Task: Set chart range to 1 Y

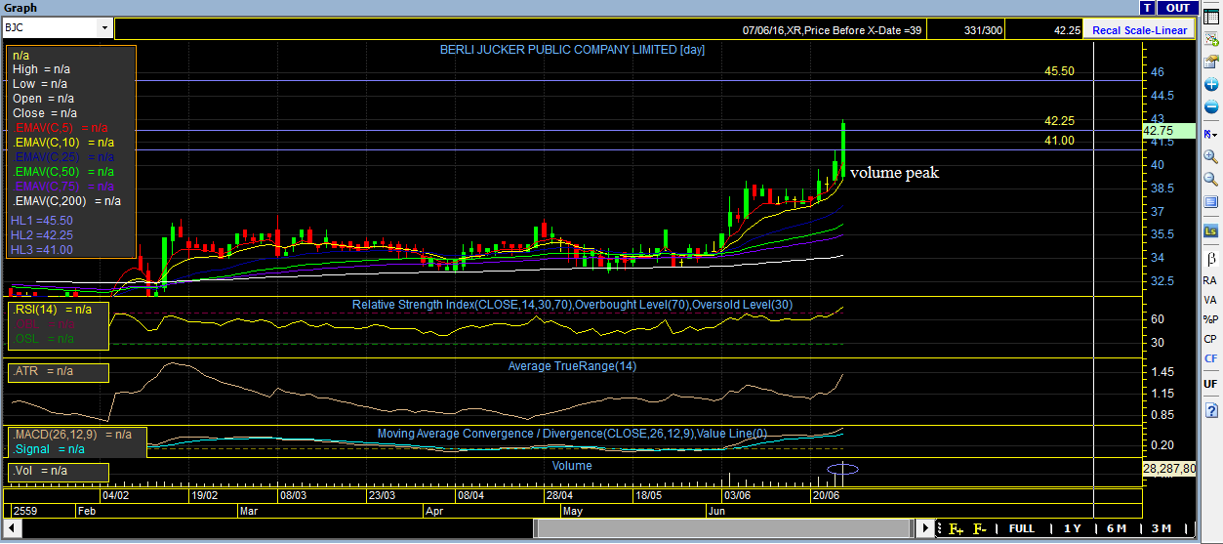Action: click(1073, 528)
